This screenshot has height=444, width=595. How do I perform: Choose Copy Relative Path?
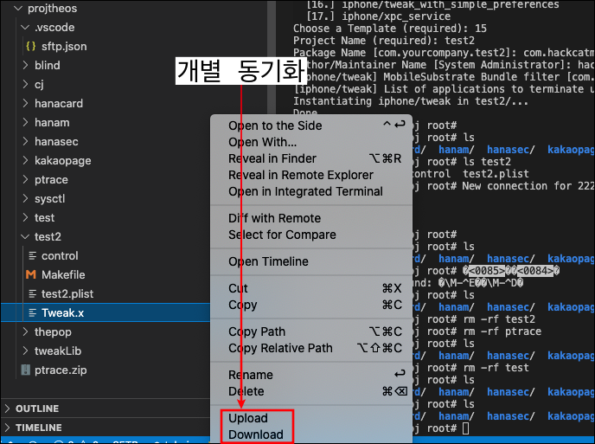pyautogui.click(x=311, y=348)
